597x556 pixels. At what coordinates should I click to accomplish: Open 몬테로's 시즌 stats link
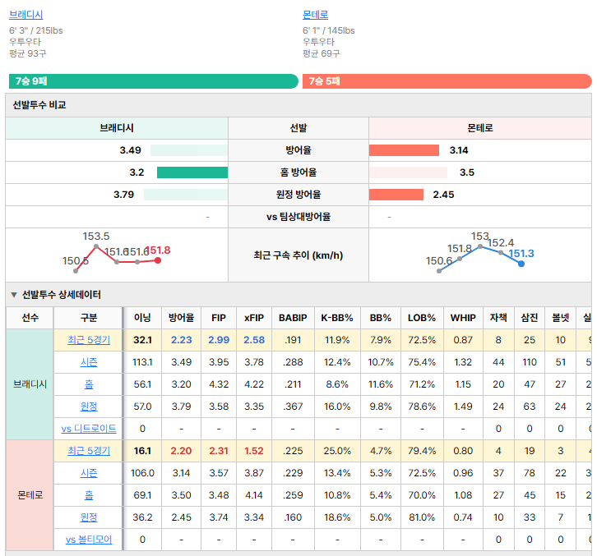(x=89, y=473)
